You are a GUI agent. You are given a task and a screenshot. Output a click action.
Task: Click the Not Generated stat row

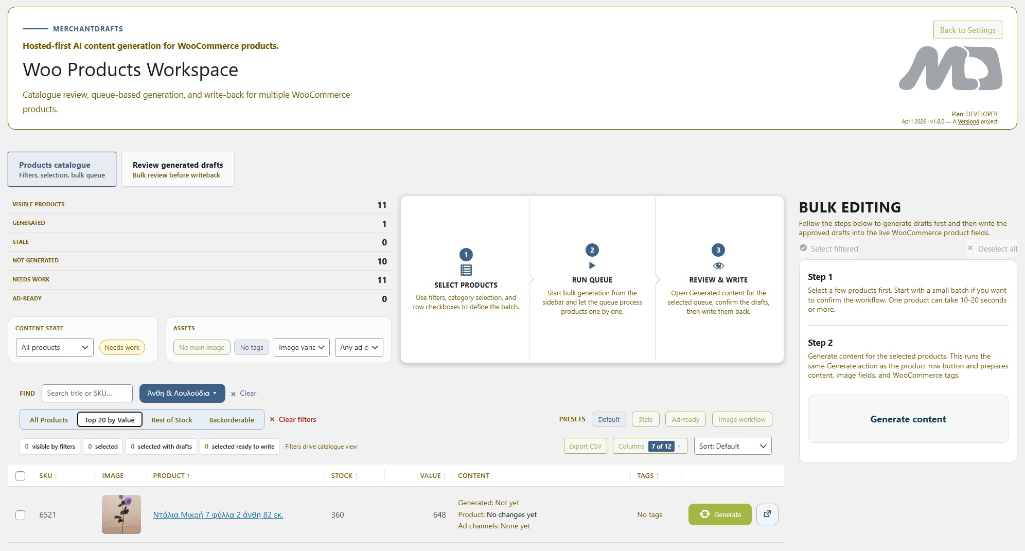[x=200, y=261]
